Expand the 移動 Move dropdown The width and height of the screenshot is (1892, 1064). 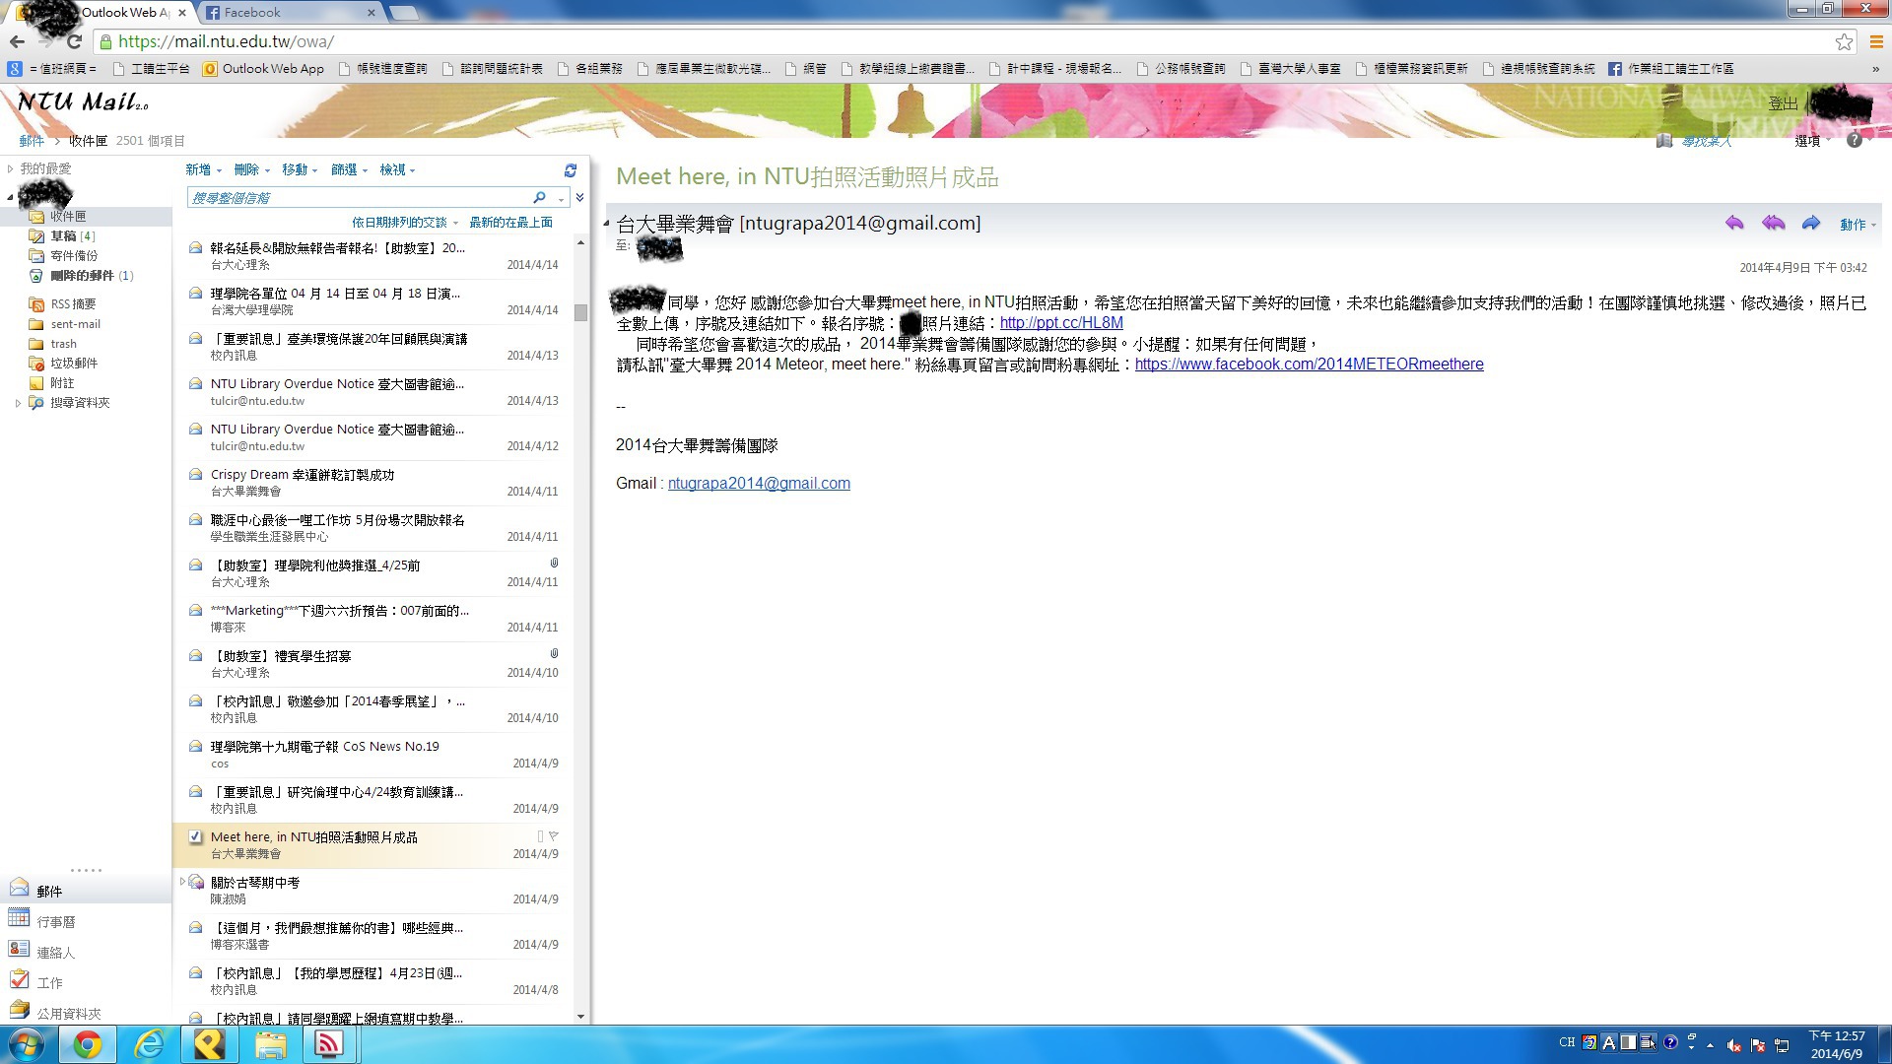point(300,169)
